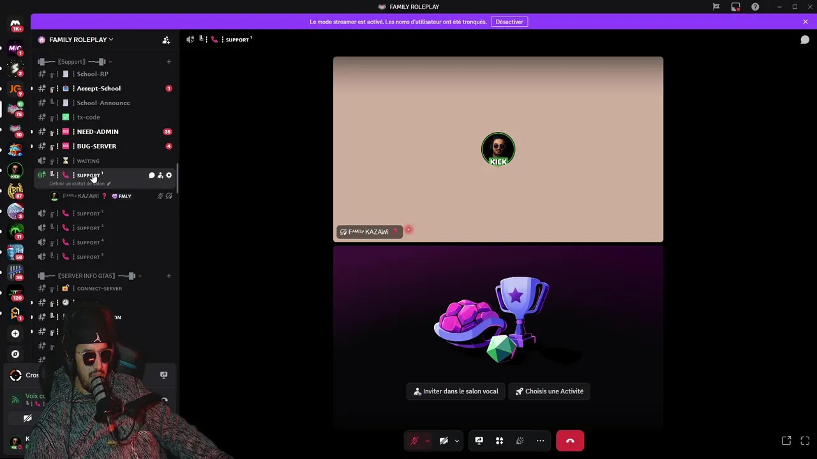
Task: Toggle camera button in voice status panel
Action: coord(27,418)
